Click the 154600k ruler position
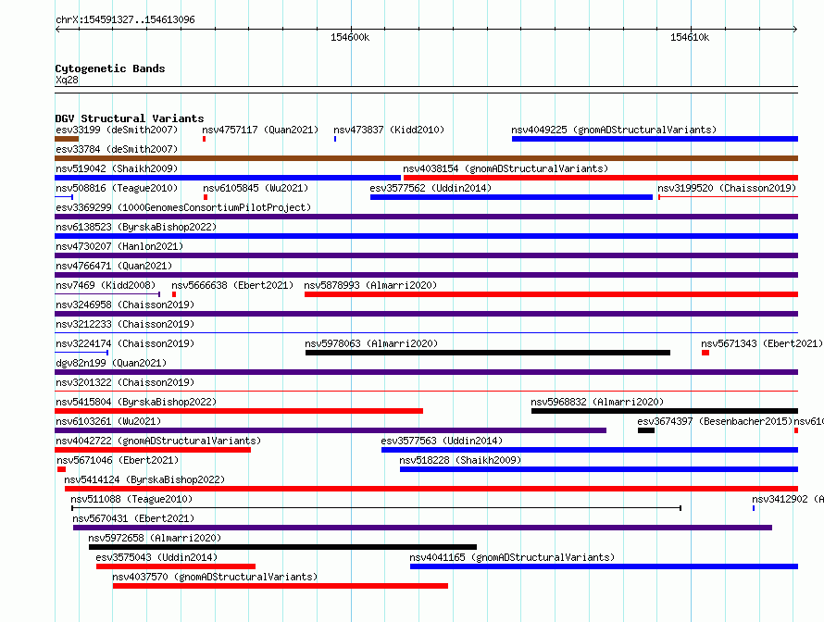Image resolution: width=824 pixels, height=622 pixels. coord(350,37)
